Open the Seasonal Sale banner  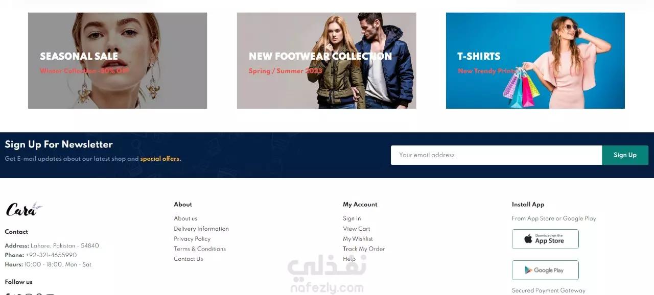[118, 61]
